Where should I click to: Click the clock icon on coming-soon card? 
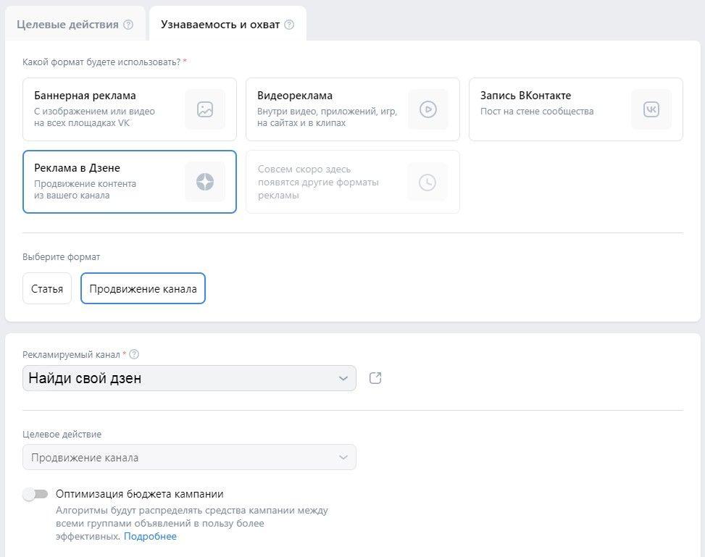click(427, 182)
